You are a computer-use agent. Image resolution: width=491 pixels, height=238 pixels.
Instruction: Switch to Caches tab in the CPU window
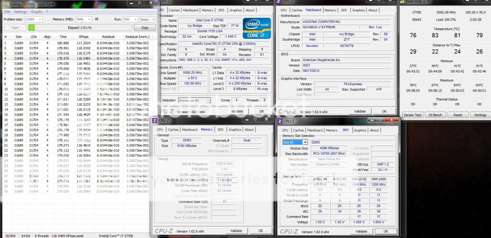pyautogui.click(x=175, y=10)
